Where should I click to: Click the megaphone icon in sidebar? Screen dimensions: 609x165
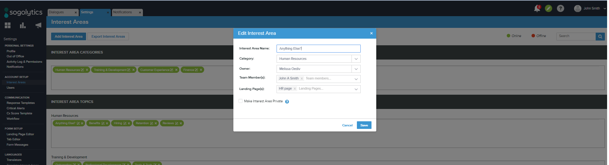coord(38,25)
